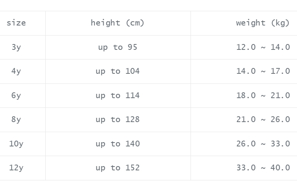Select the '18.0 ~ 21.0' weight cell
Viewport: 297px width, 192px height.
point(263,95)
